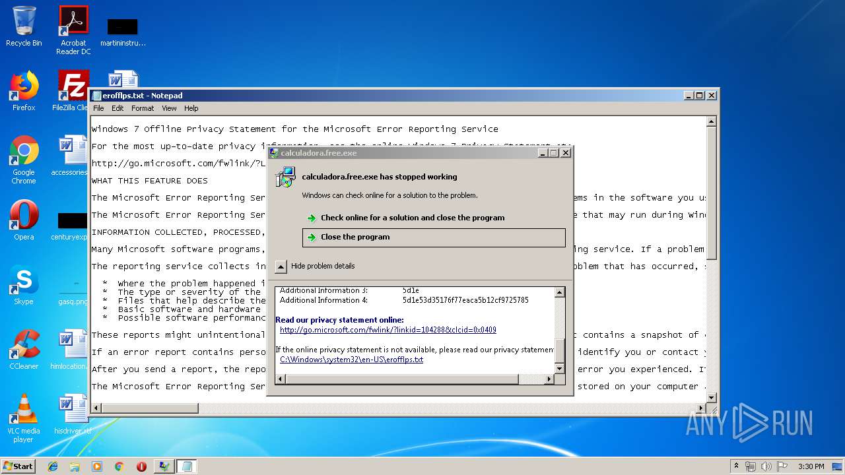Open Notepad's View menu
Viewport: 845px width, 475px height.
(x=169, y=108)
